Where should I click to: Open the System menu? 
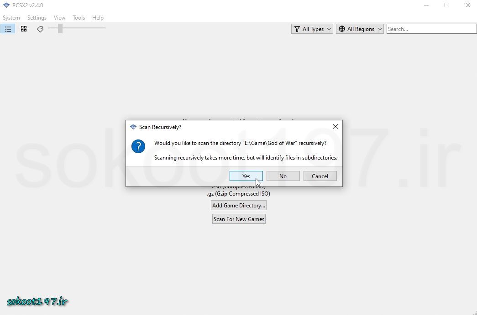tap(11, 18)
